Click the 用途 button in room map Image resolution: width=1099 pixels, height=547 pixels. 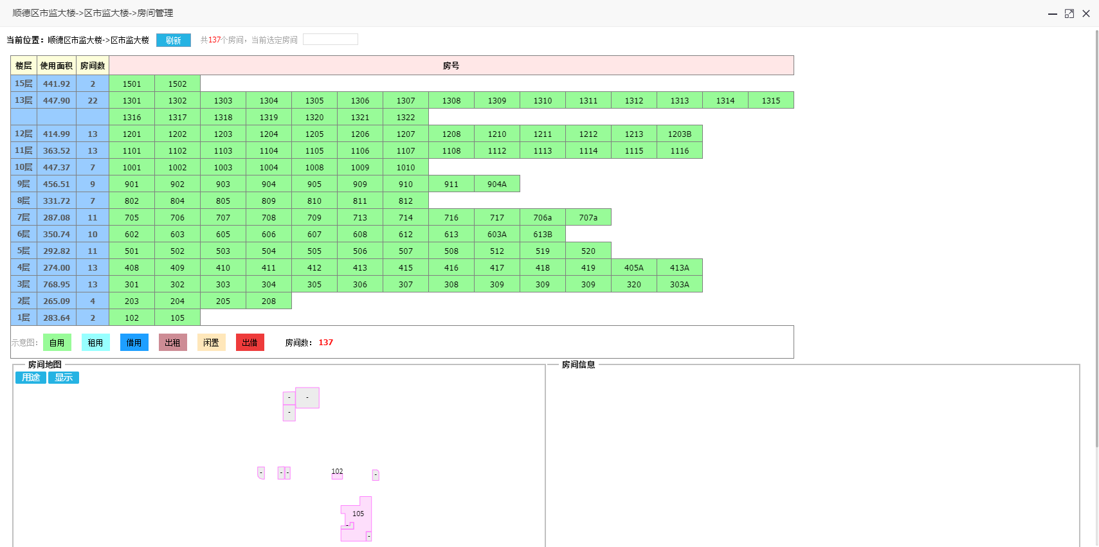[31, 377]
